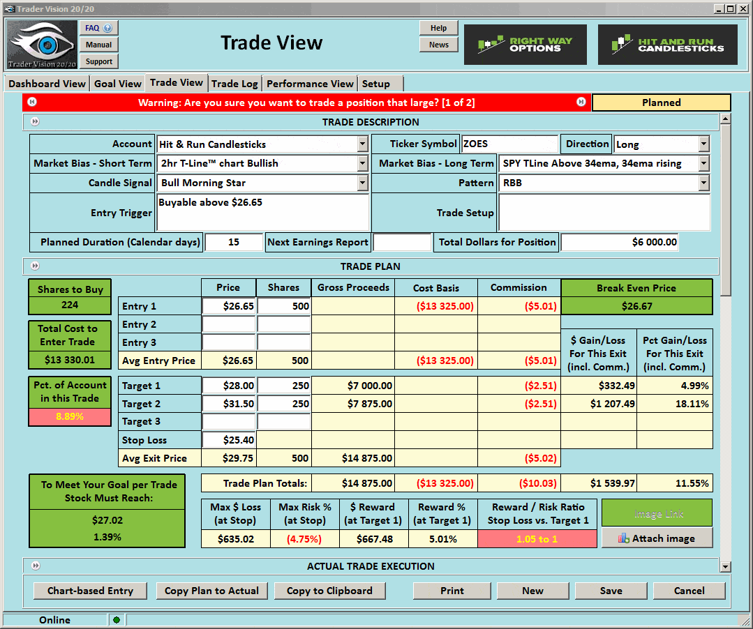753x629 pixels.
Task: Collapse the Trade Plan section
Action: point(35,266)
